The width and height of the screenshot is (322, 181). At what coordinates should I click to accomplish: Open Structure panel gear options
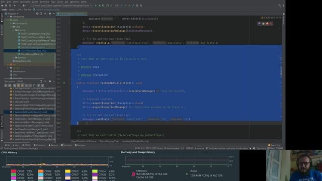50,81
